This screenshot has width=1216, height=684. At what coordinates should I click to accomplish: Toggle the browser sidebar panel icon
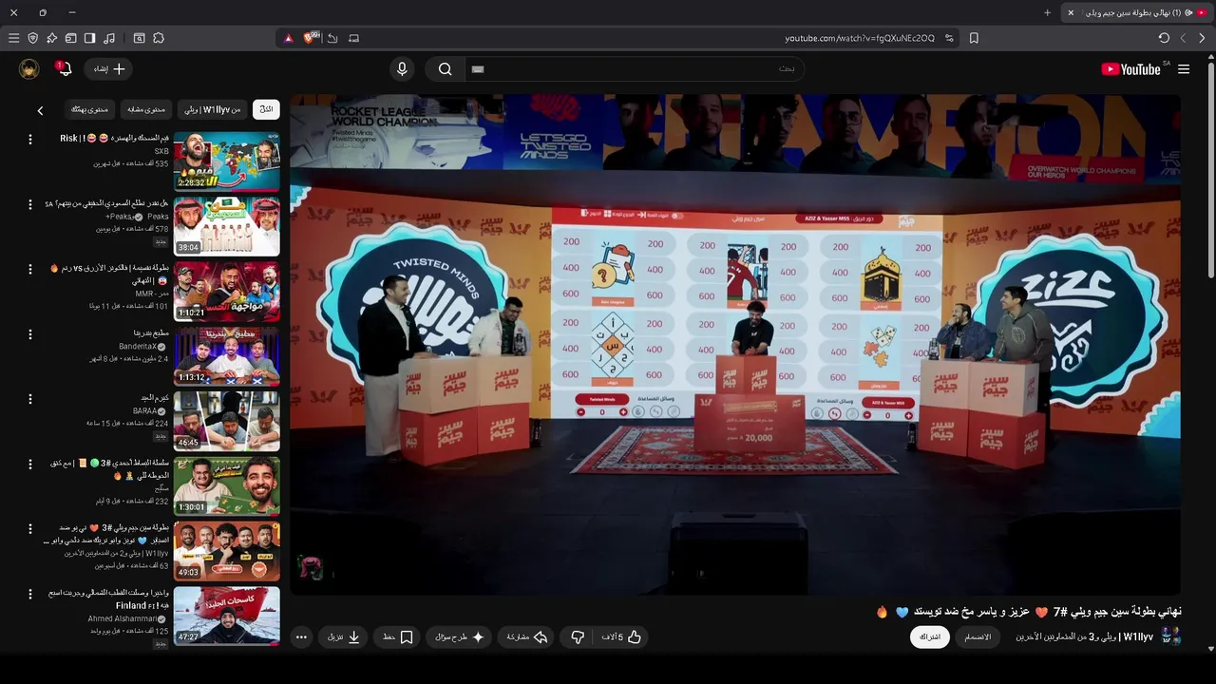point(89,38)
